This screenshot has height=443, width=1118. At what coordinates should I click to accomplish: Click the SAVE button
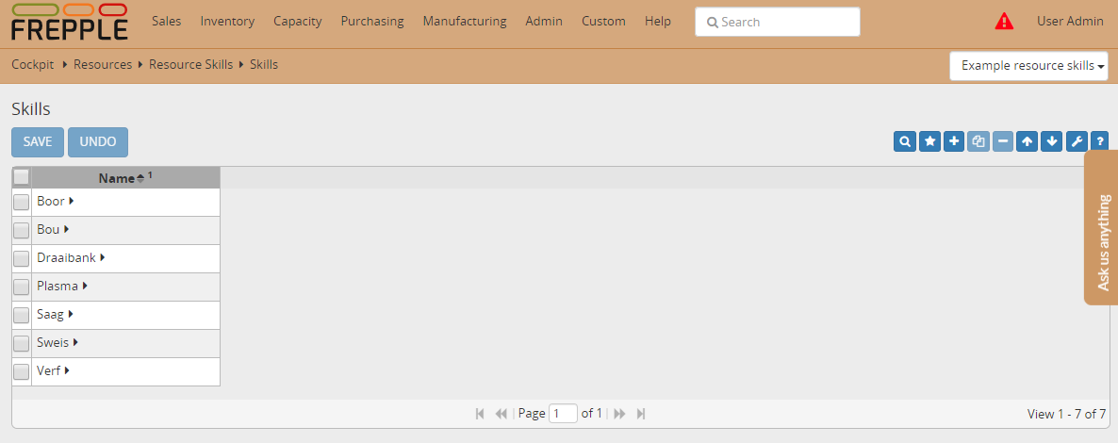pos(38,141)
